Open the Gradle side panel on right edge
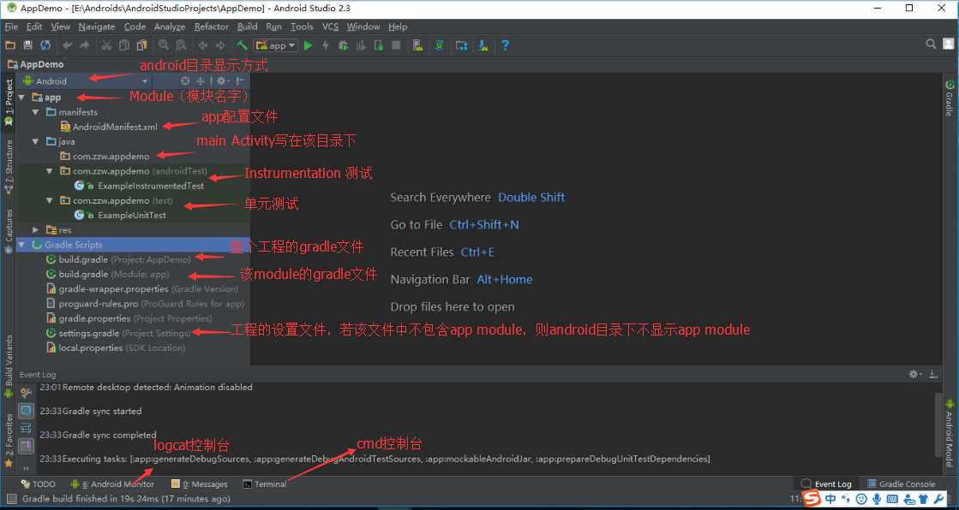This screenshot has height=510, width=959. [950, 98]
